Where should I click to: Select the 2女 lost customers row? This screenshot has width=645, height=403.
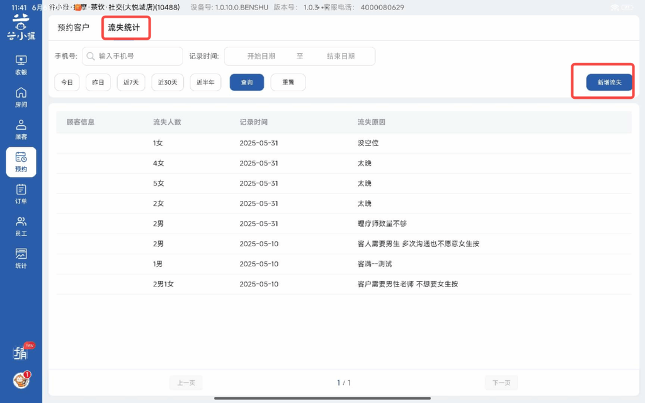point(343,203)
